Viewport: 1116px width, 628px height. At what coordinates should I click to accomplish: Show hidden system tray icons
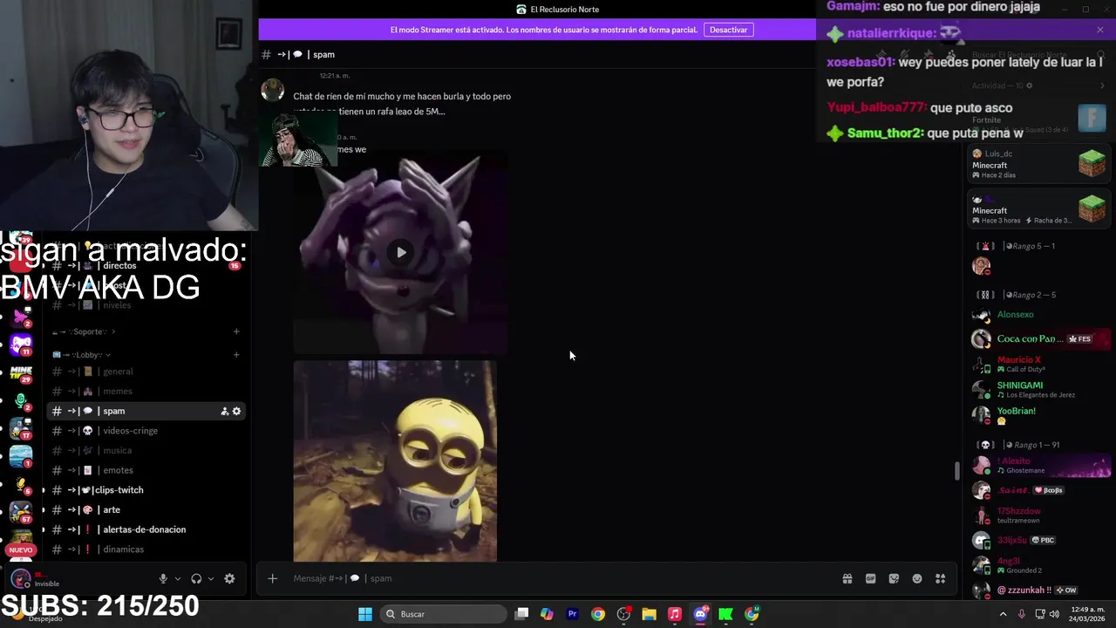[x=1003, y=614]
